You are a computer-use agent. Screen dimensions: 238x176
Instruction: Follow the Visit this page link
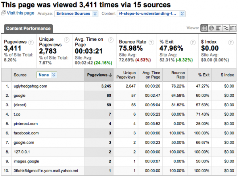(x=20, y=13)
